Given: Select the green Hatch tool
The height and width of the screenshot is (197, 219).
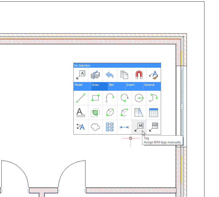Looking at the screenshot, I should (95, 113).
